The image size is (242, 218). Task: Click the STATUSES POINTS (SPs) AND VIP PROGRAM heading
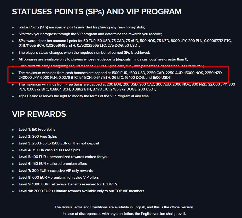[x=97, y=11]
